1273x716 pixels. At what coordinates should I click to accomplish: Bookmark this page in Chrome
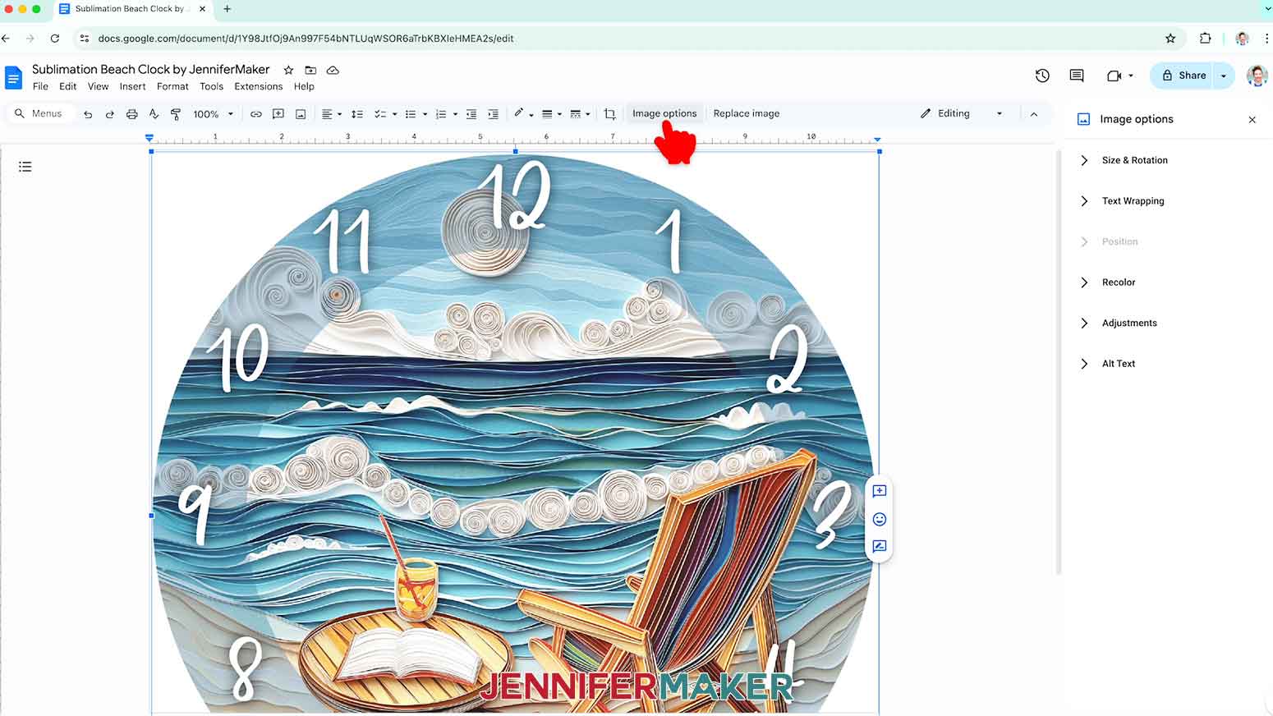point(1170,38)
